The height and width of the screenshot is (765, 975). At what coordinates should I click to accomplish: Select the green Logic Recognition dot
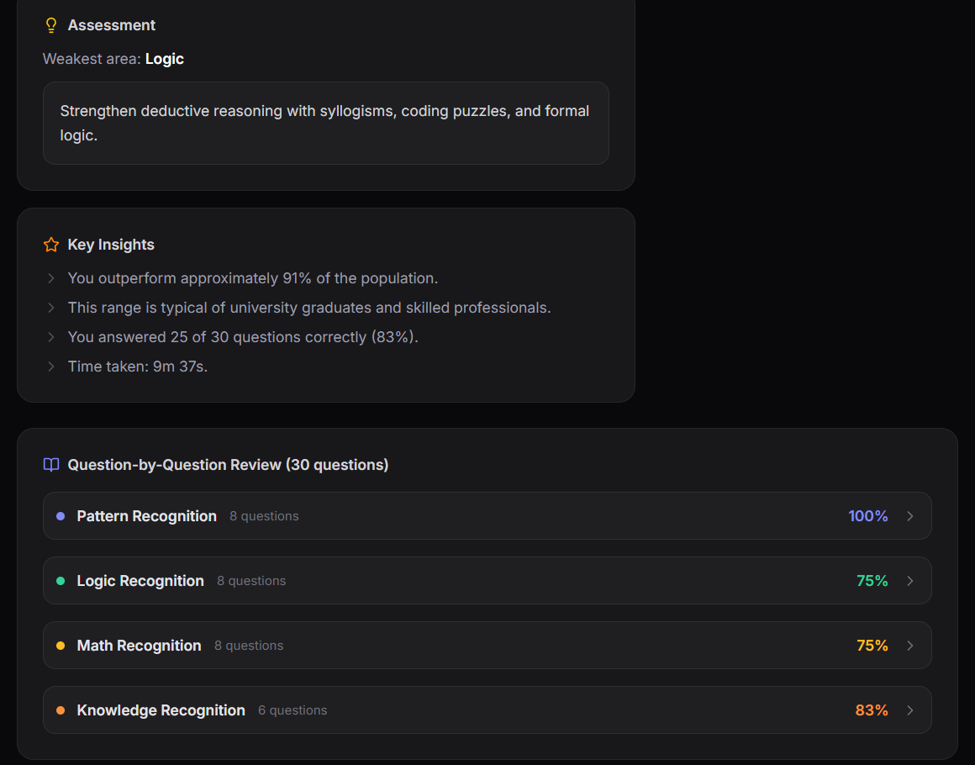click(59, 580)
